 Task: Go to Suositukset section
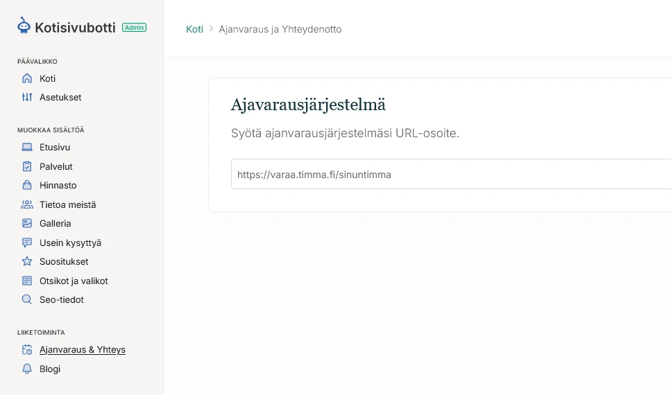(x=64, y=261)
